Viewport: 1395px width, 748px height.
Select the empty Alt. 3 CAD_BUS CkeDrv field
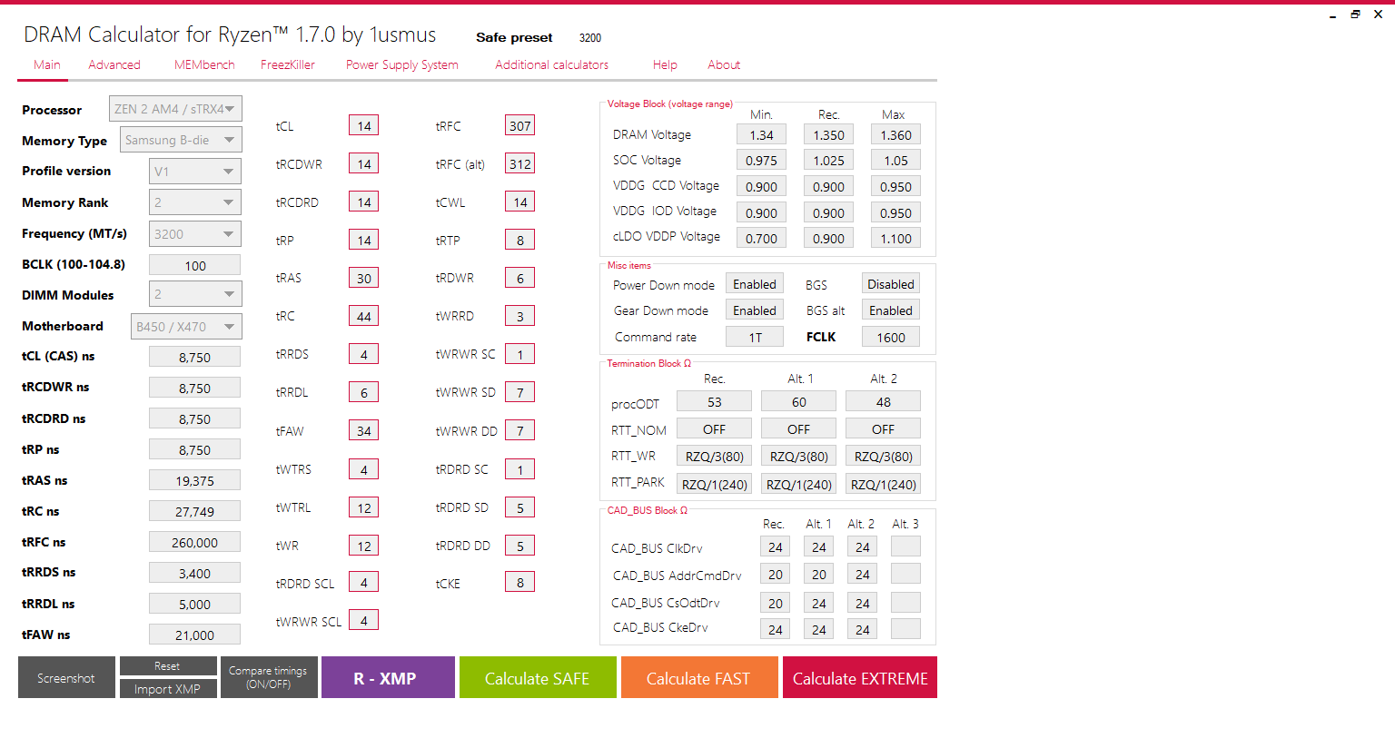pos(905,628)
